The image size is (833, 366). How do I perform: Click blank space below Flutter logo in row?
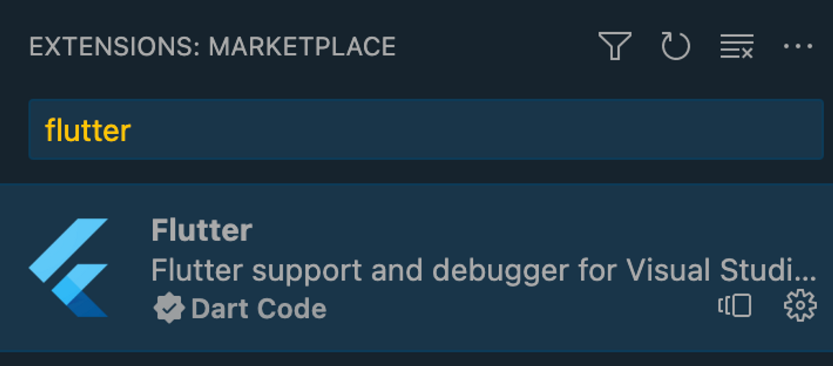tap(69, 335)
